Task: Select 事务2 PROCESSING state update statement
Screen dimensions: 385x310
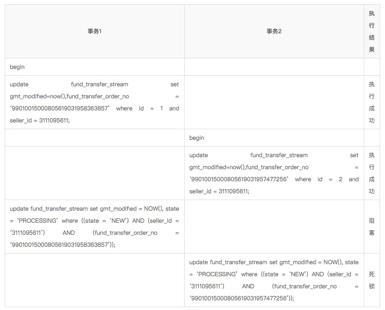Action: pyautogui.click(x=274, y=280)
